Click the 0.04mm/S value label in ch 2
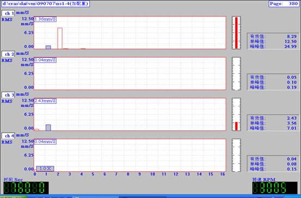This screenshot has height=198, width=301. (45, 60)
